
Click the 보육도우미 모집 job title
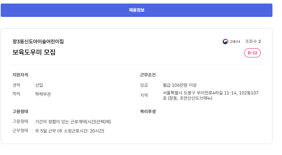34,52
